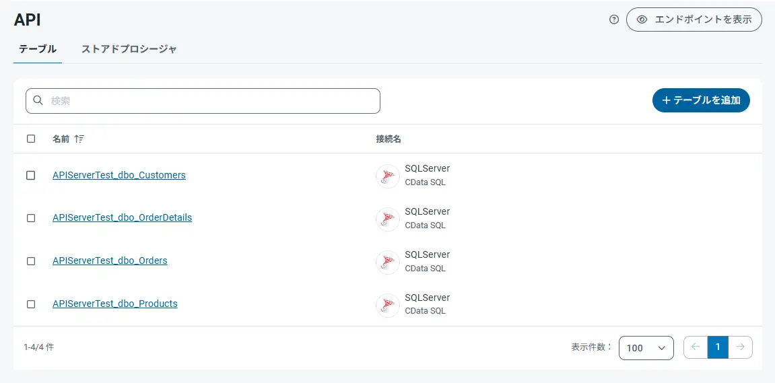Viewport: 775px width, 383px height.
Task: Focus the 検索 search input field
Action: (203, 101)
